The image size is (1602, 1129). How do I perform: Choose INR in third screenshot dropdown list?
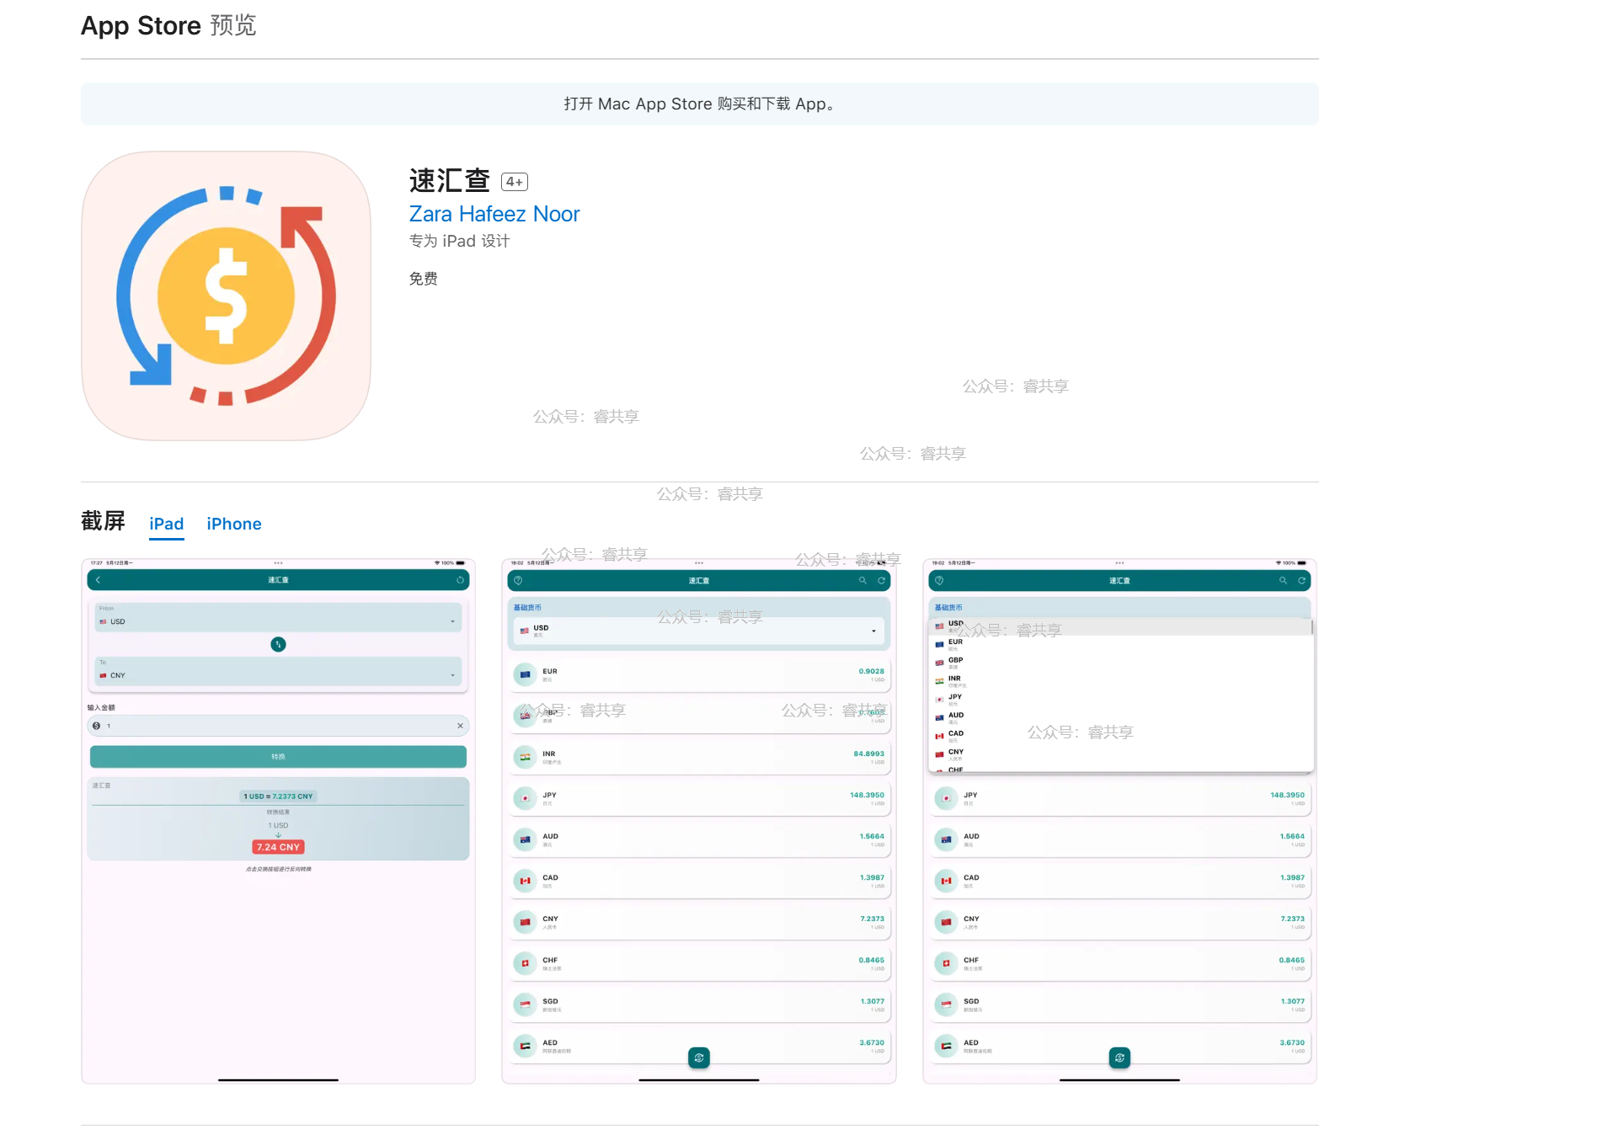(1120, 681)
